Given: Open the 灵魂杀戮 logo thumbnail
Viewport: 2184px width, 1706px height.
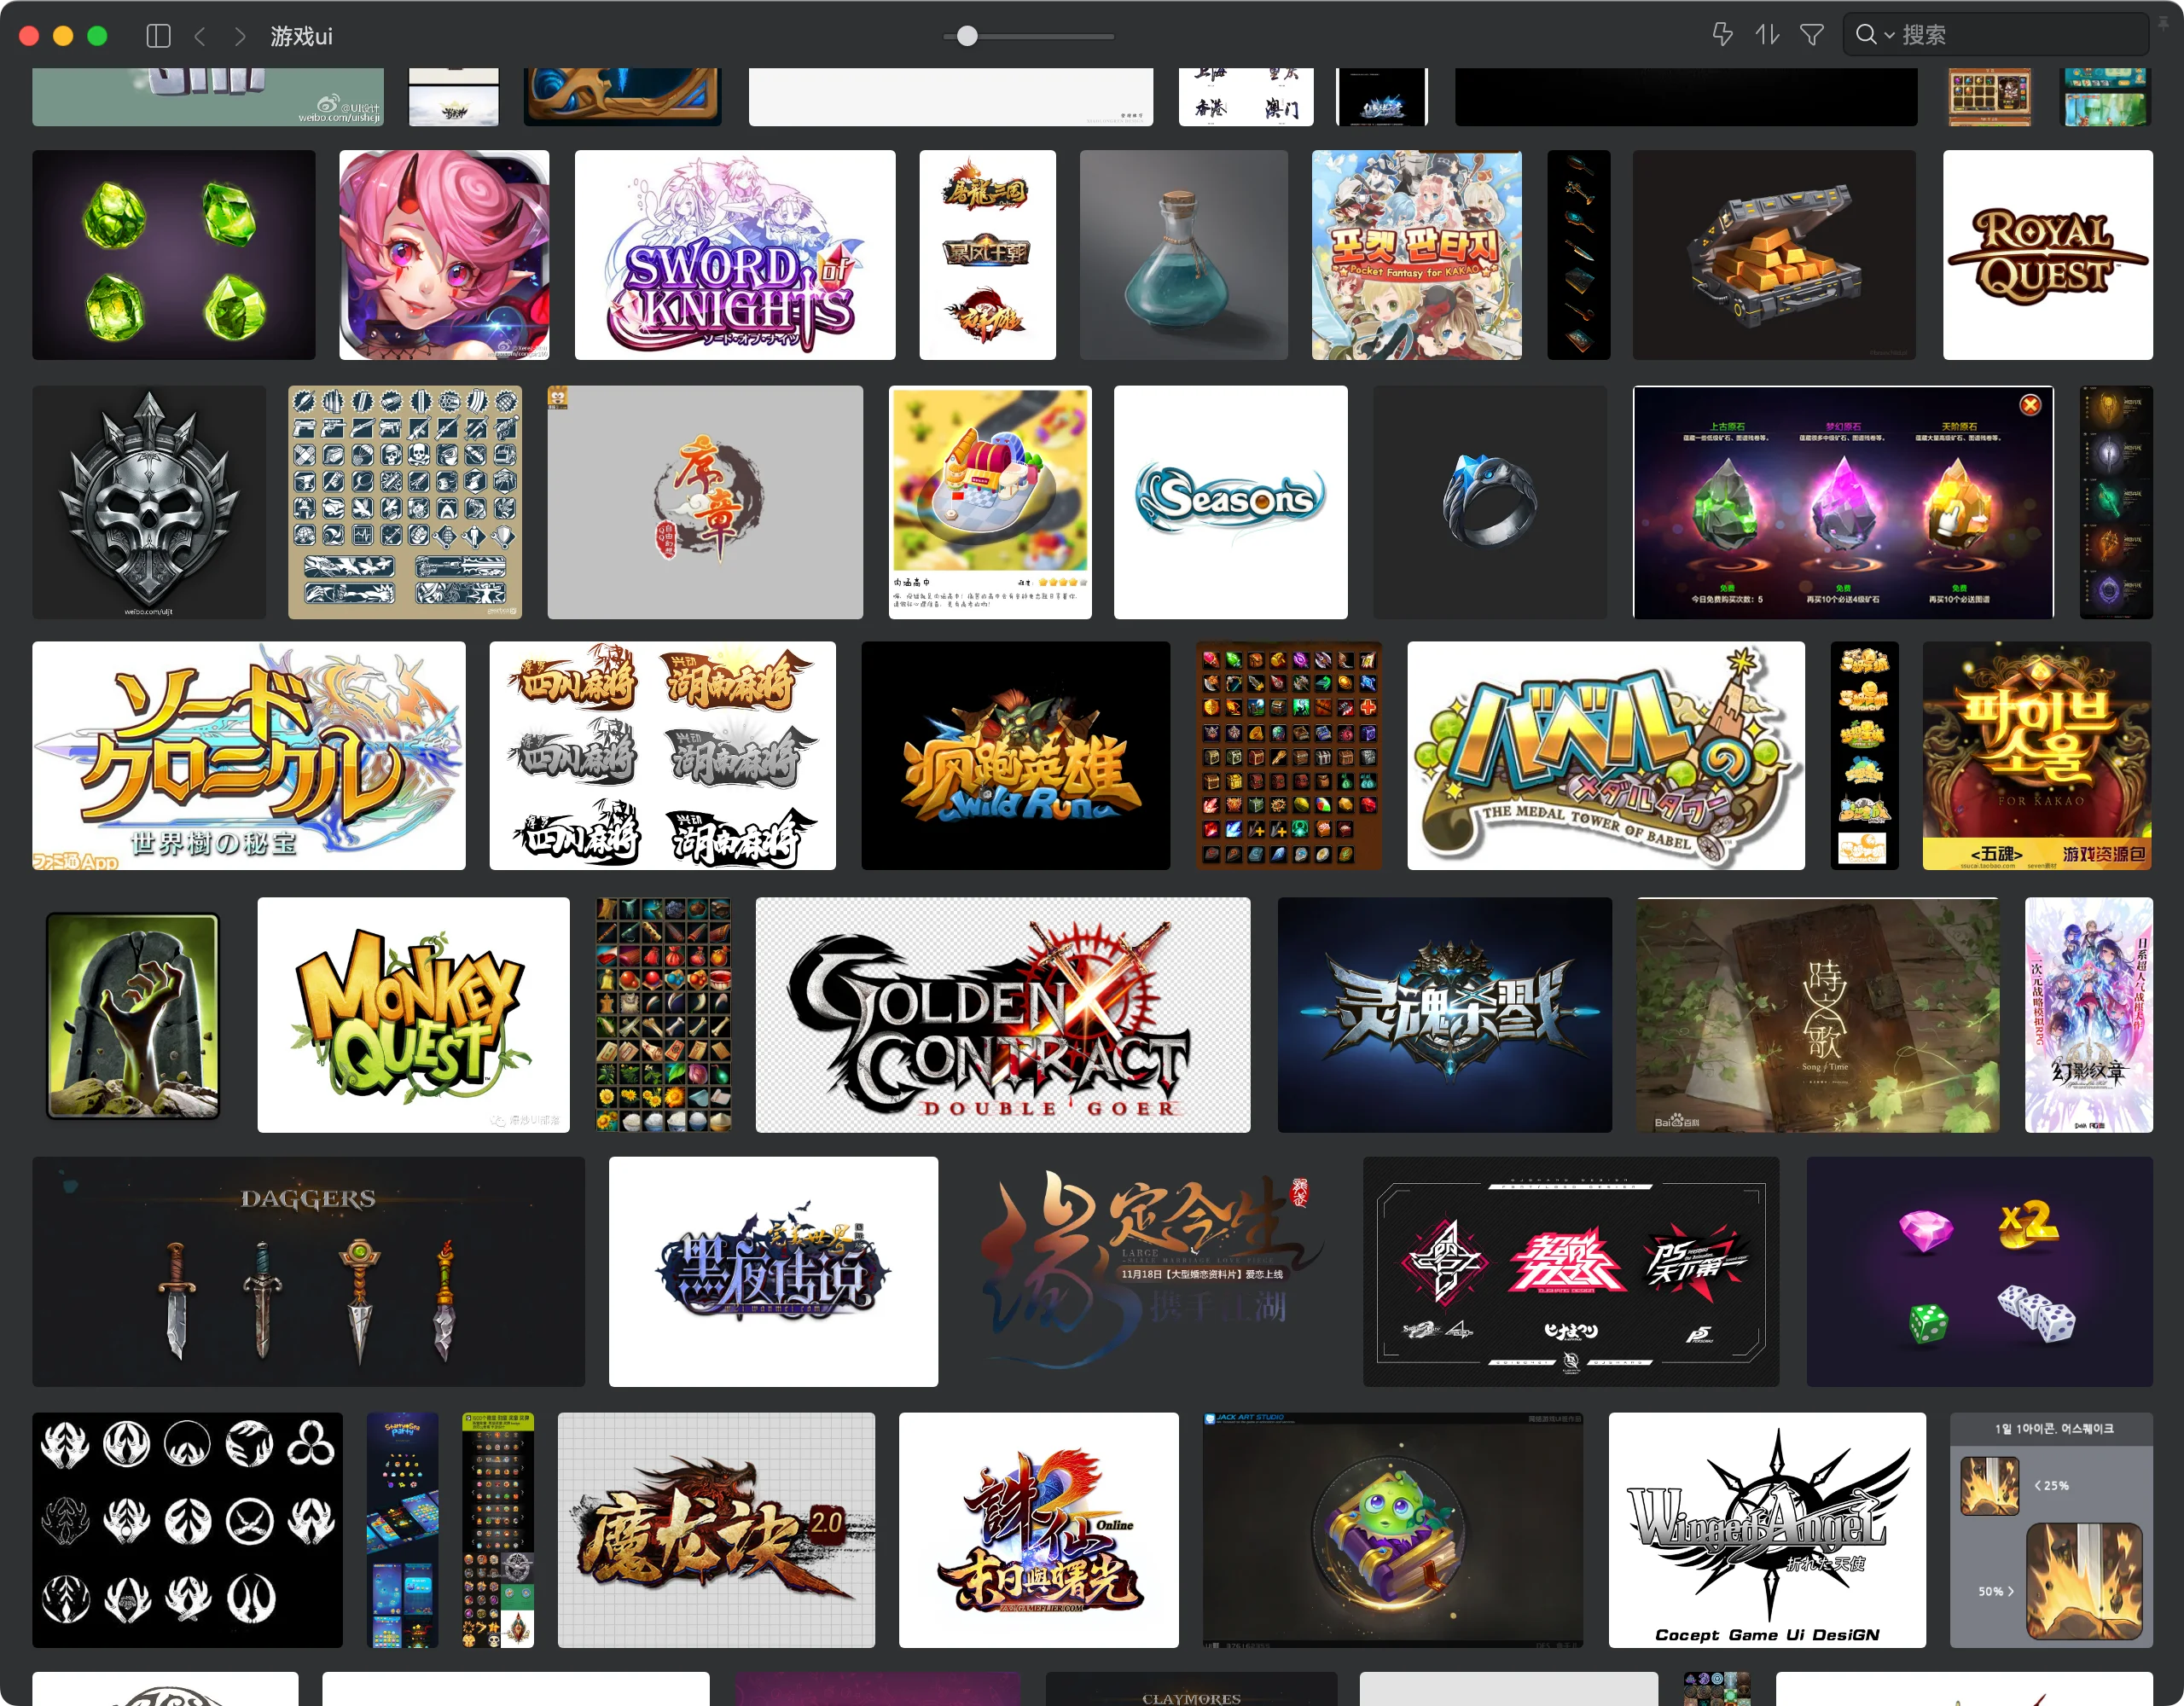Looking at the screenshot, I should [1445, 1015].
